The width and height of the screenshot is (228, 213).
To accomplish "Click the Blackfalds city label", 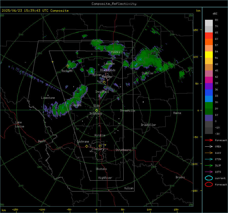I will tap(108, 70).
